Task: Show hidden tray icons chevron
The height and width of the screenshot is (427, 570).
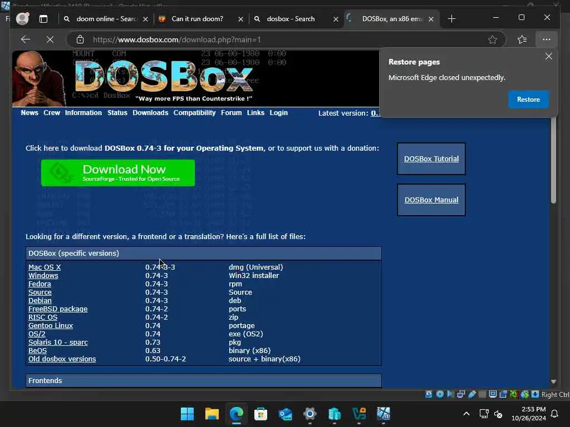Action: (x=466, y=414)
